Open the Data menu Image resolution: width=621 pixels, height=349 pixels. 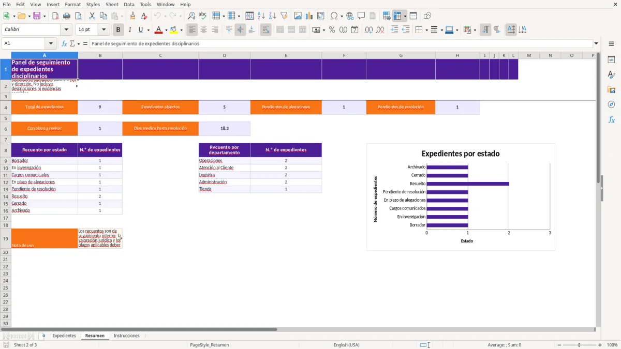129,4
